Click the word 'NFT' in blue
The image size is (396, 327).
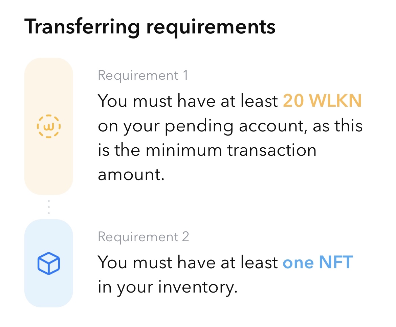336,262
